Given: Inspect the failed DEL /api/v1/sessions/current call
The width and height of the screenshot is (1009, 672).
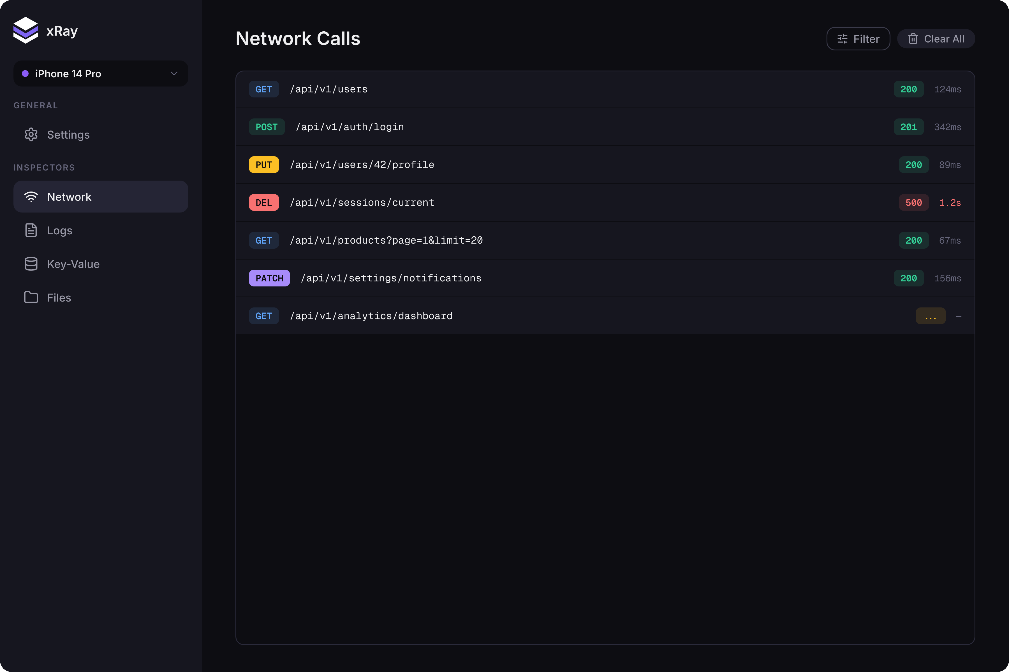Looking at the screenshot, I should coord(601,202).
